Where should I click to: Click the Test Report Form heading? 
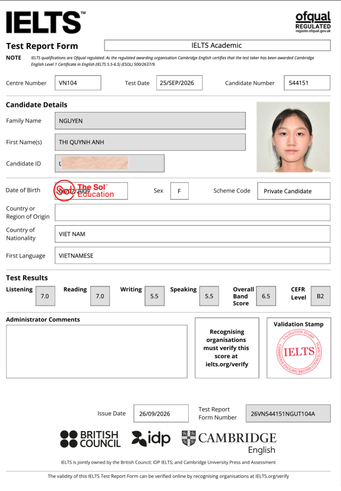click(x=42, y=46)
